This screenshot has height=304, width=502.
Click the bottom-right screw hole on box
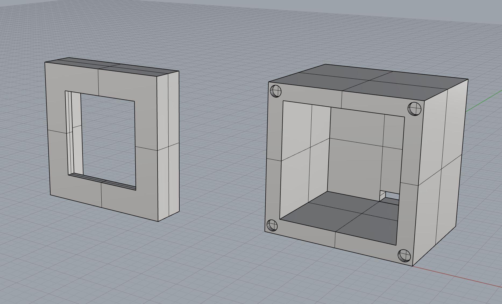[x=404, y=255]
